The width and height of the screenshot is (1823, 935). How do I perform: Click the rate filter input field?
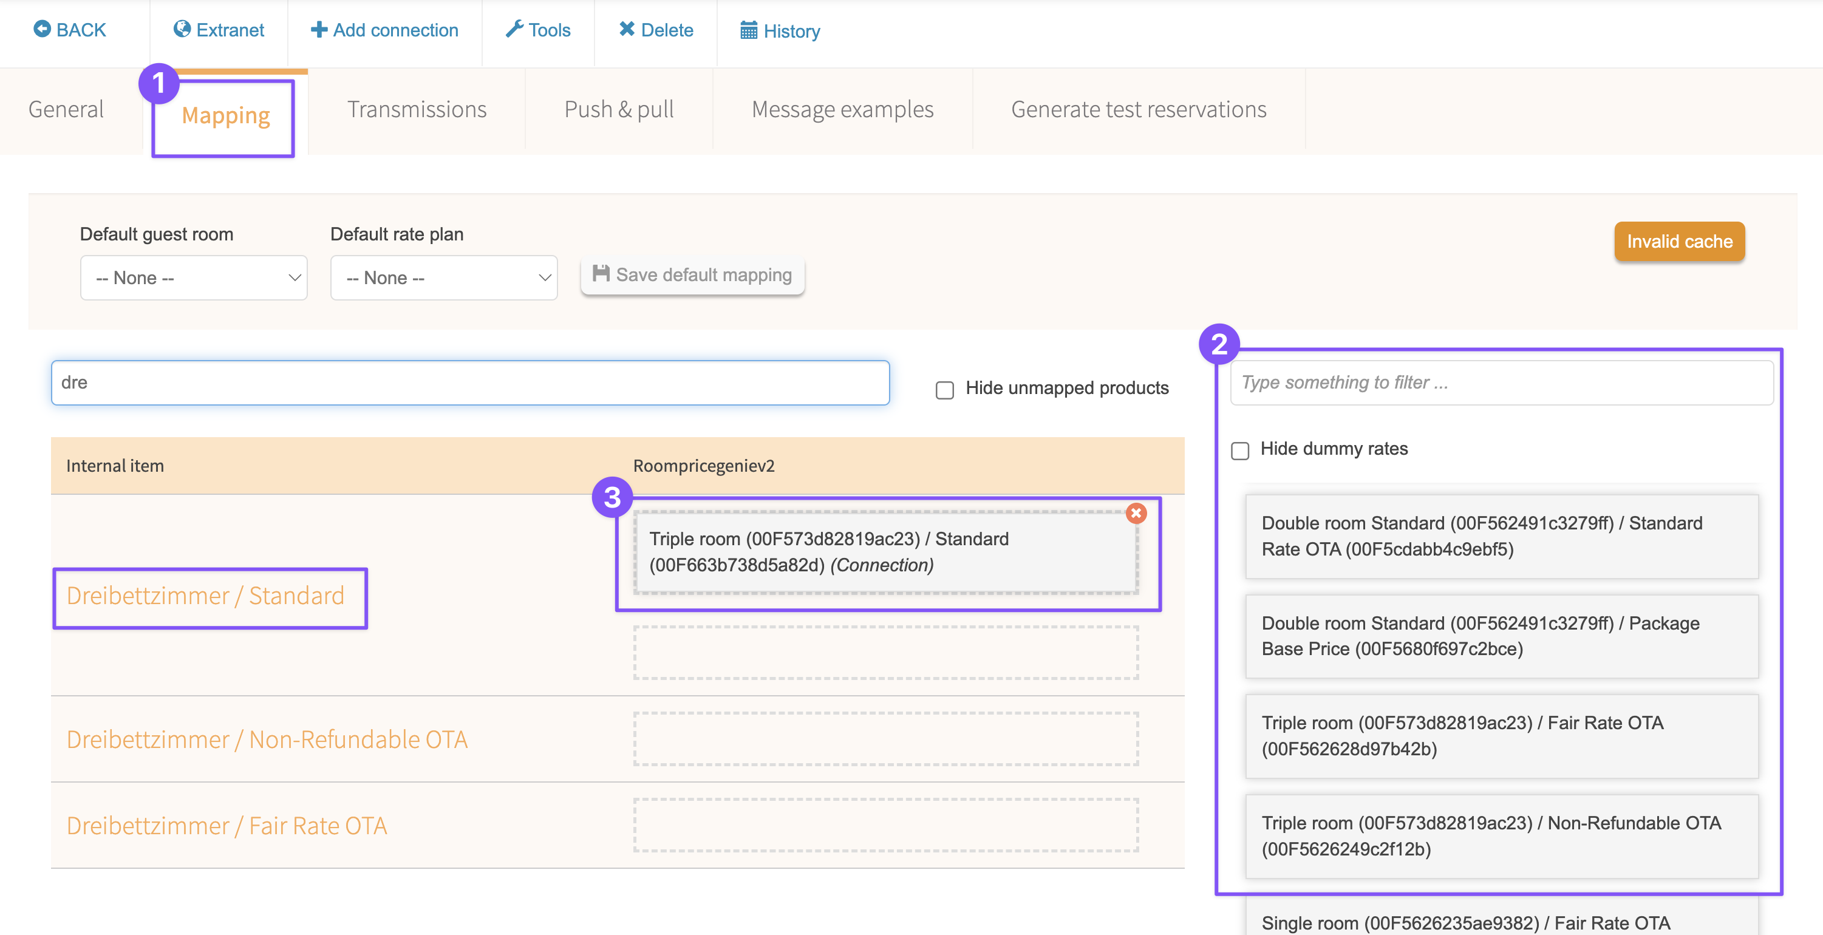click(1501, 382)
